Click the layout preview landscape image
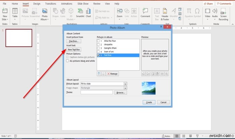The height and width of the screenshot is (139, 235). click(x=148, y=88)
